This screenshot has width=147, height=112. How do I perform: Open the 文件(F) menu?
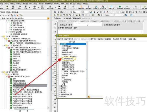coord(7,4)
